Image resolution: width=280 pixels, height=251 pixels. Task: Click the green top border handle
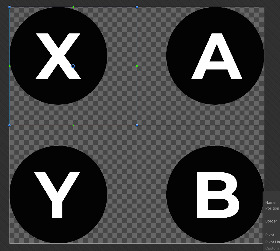point(74,7)
